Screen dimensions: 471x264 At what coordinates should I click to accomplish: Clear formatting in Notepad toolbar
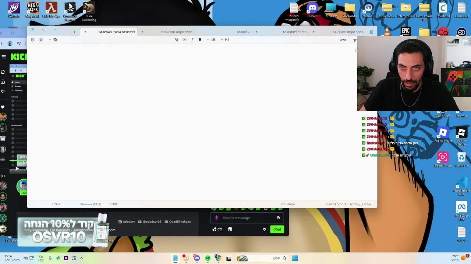click(x=177, y=40)
